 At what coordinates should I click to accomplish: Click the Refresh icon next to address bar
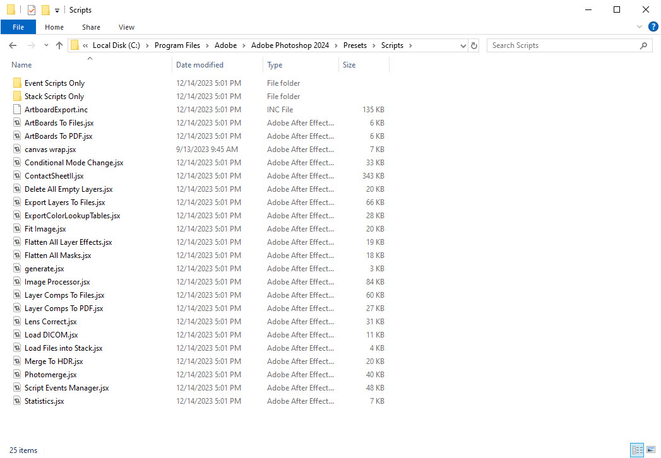[x=474, y=45]
